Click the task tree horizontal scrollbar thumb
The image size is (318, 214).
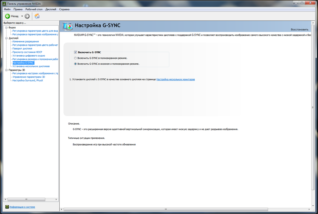(x=26, y=199)
